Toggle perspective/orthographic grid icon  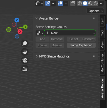pyautogui.click(x=25, y=69)
